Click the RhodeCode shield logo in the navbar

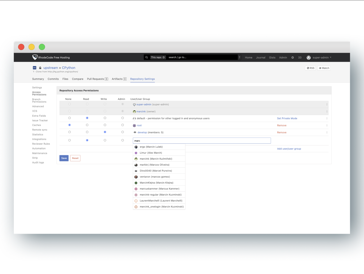tap(35, 57)
